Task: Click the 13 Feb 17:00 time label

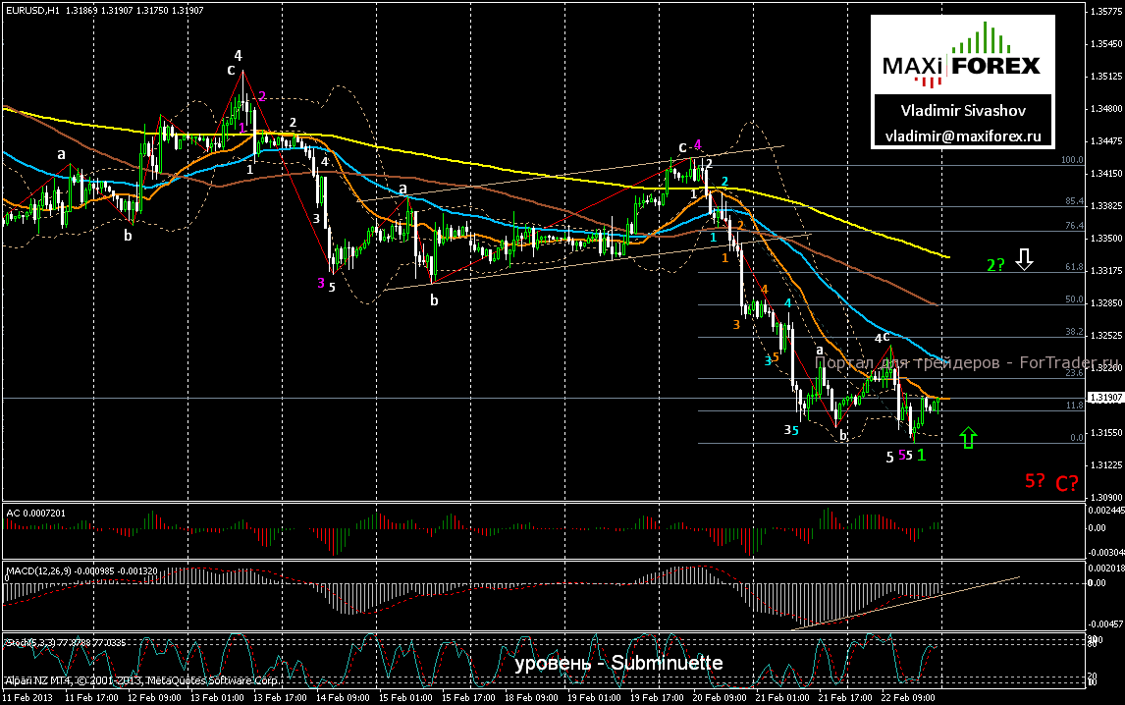Action: (280, 698)
